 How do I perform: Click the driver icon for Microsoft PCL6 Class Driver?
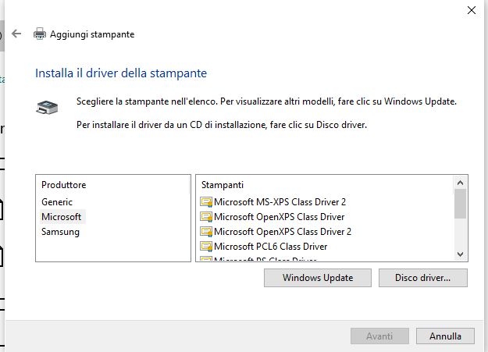click(x=206, y=247)
